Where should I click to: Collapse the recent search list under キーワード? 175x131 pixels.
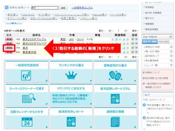pyautogui.click(x=14, y=23)
